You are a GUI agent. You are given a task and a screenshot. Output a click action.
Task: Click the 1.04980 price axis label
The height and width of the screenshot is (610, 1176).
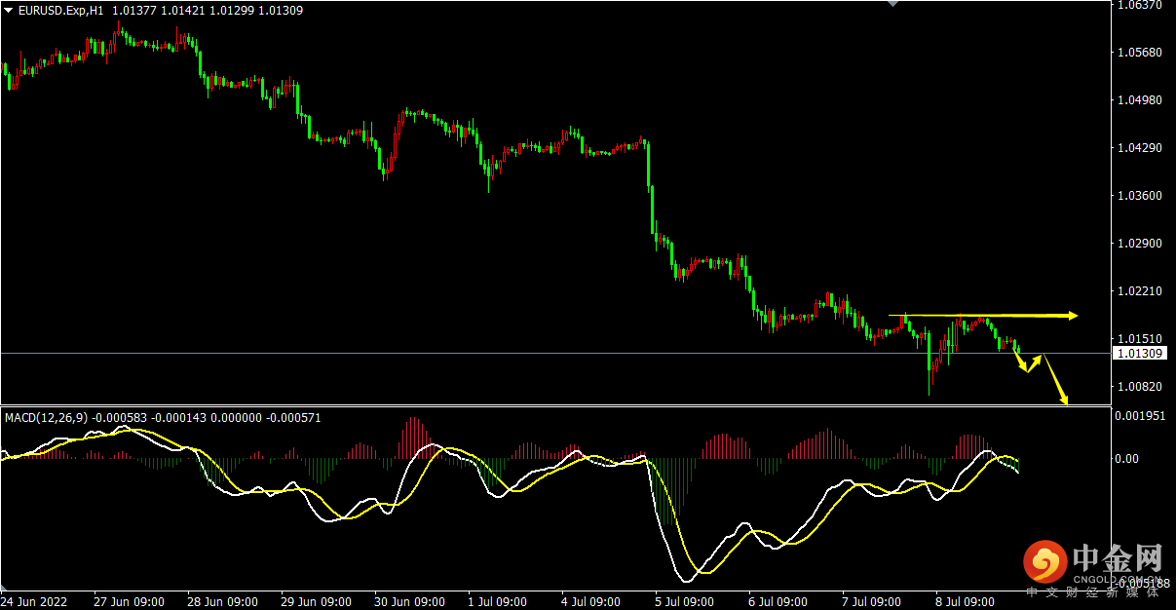tap(1141, 100)
